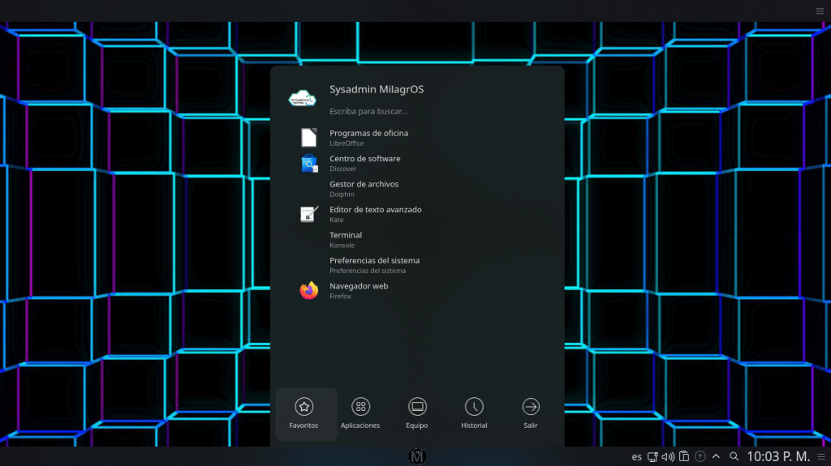
Task: Launch the Firefox web browser
Action: point(359,291)
